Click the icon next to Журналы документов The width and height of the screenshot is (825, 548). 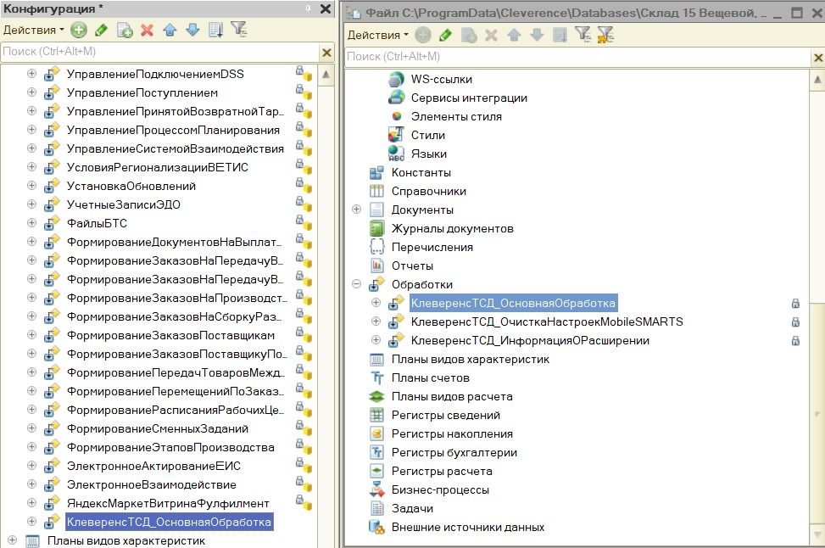(x=376, y=228)
